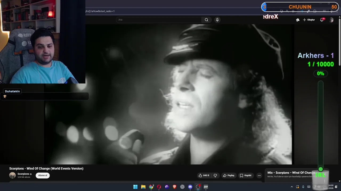Open the touch keyboard tray icon
Viewport: 341px width, 191px height.
coord(309,187)
